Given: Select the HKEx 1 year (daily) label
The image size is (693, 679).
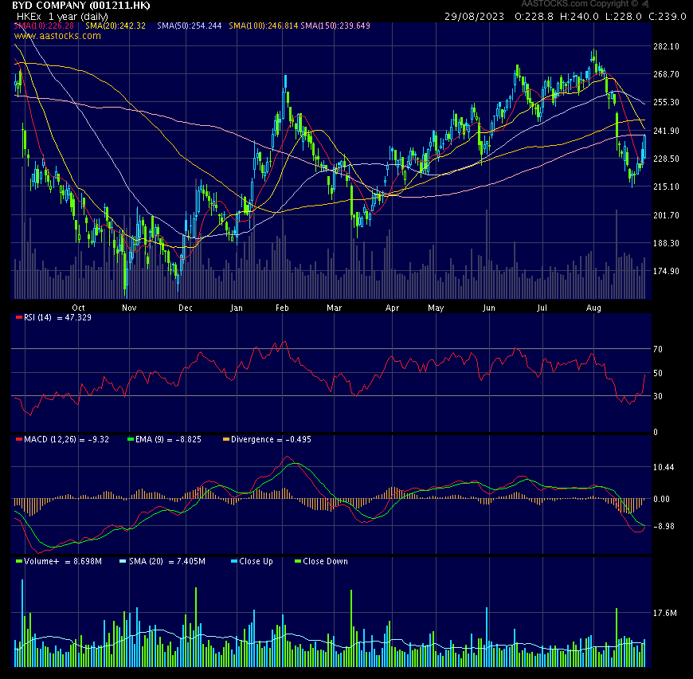Looking at the screenshot, I should tap(62, 17).
